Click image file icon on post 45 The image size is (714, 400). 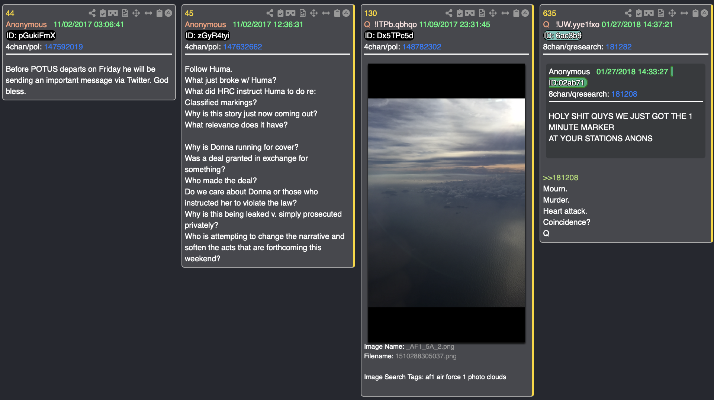[x=303, y=13]
